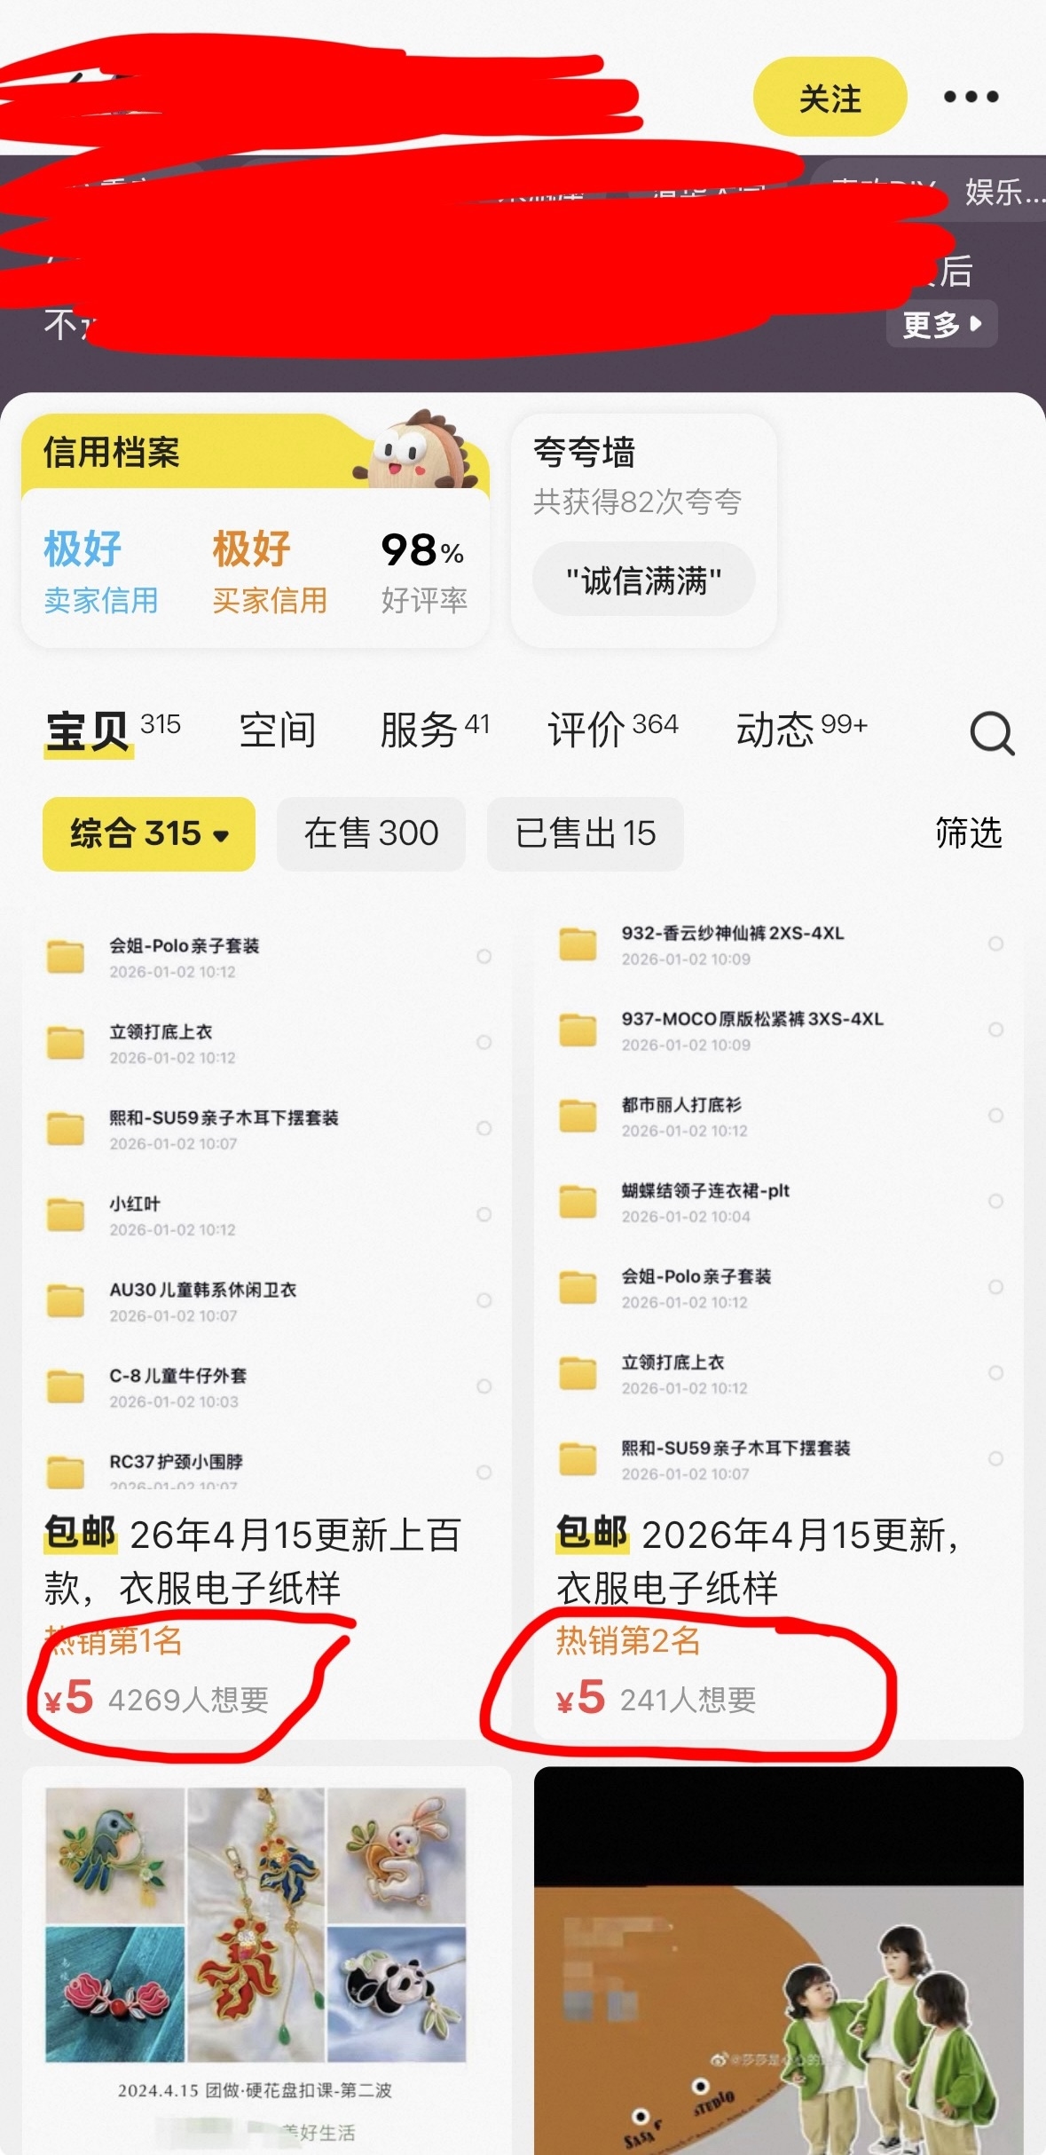The height and width of the screenshot is (2155, 1046).
Task: Tap folder icon for 都市丽人打底衫
Action: [578, 1117]
